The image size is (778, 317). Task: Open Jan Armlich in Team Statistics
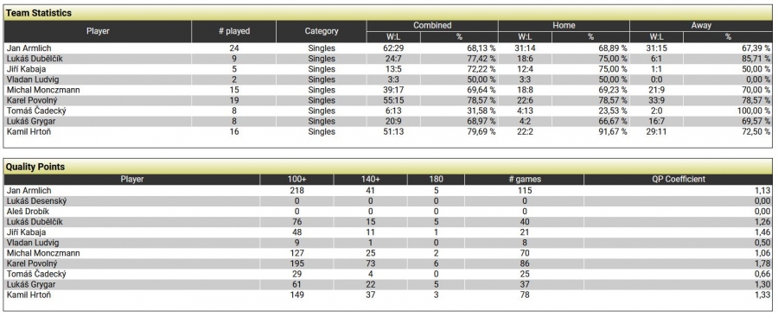(x=29, y=48)
